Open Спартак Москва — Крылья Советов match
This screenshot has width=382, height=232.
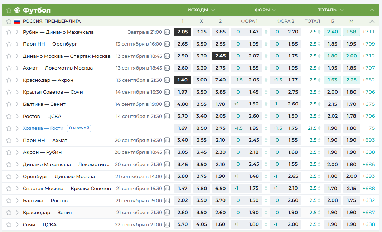coord(67,188)
